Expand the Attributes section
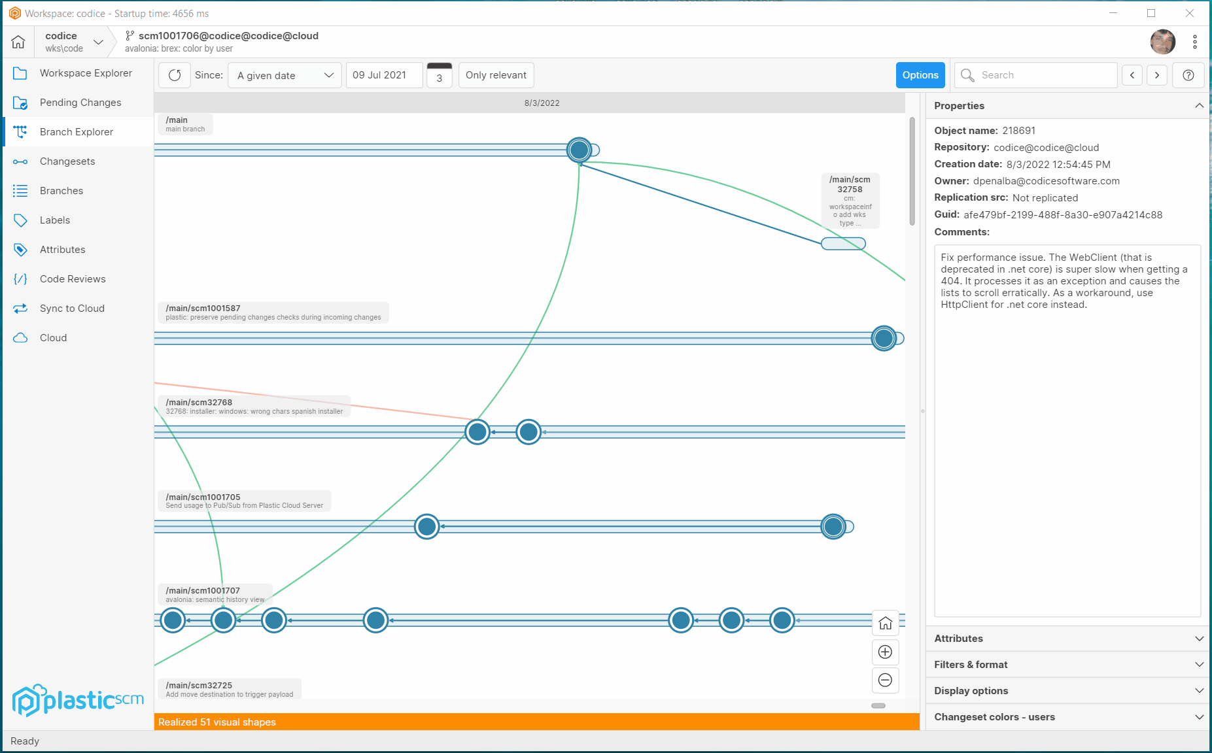Screen dimensions: 1212x753 pyautogui.click(x=1067, y=639)
